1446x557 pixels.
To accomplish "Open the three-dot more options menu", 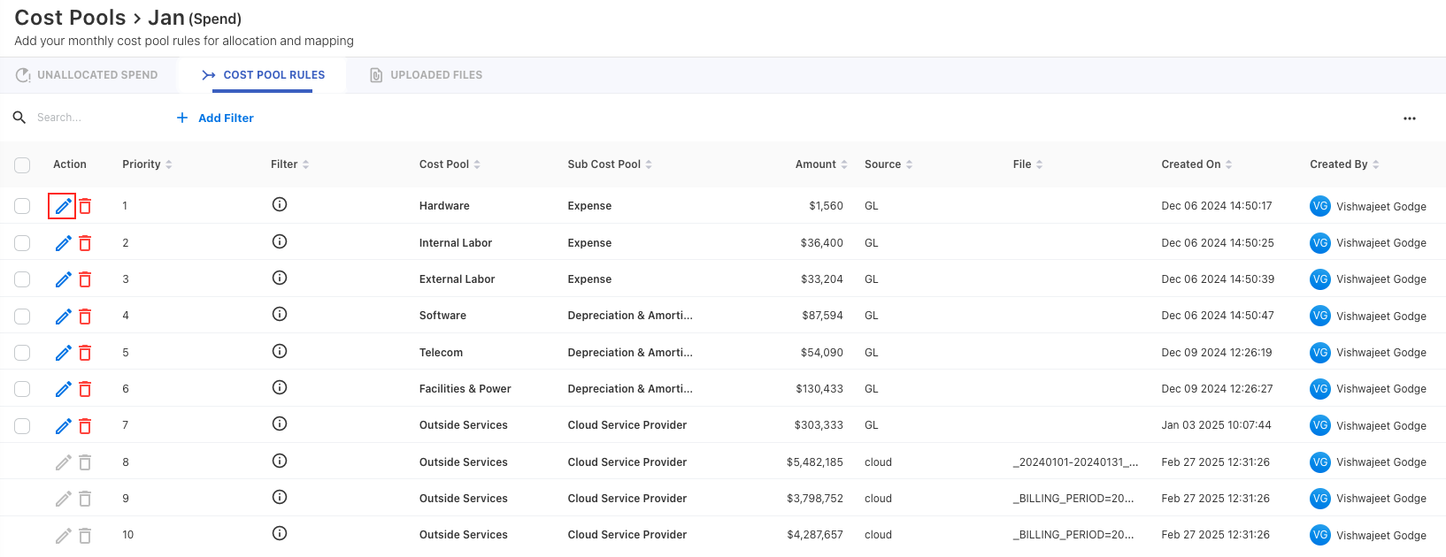I will pyautogui.click(x=1409, y=118).
